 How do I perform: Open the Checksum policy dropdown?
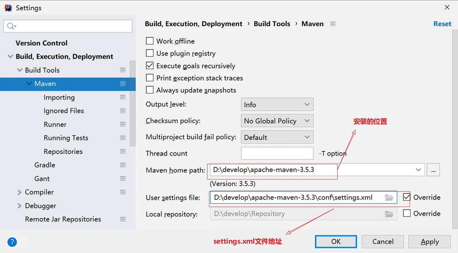(277, 121)
